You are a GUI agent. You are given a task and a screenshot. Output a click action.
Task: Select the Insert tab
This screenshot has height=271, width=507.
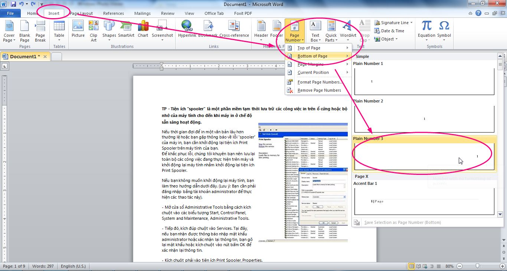point(54,13)
